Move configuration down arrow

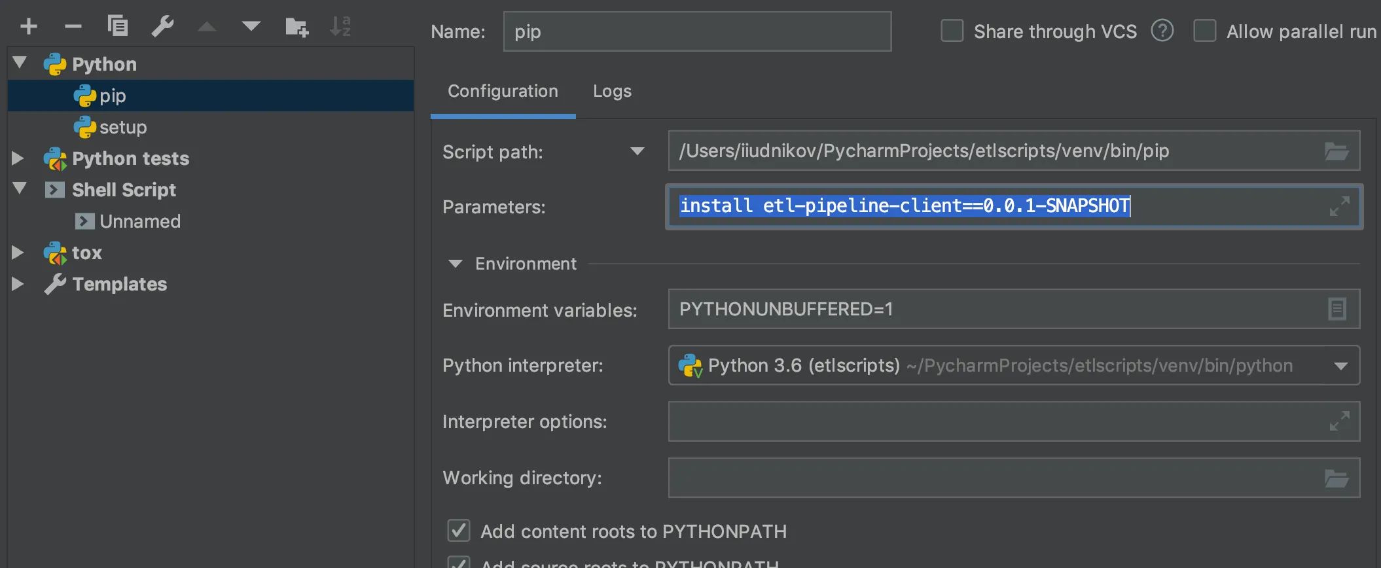click(x=251, y=27)
